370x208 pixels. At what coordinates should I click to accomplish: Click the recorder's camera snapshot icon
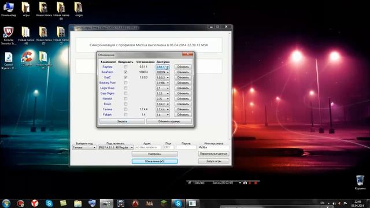click(245, 183)
